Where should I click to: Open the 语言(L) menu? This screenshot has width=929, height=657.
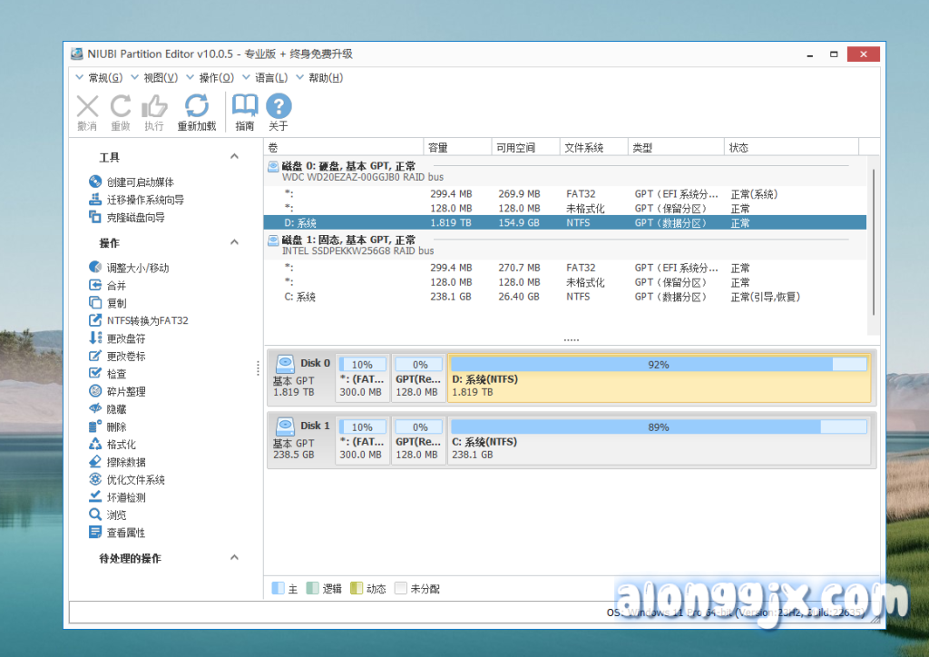(270, 78)
